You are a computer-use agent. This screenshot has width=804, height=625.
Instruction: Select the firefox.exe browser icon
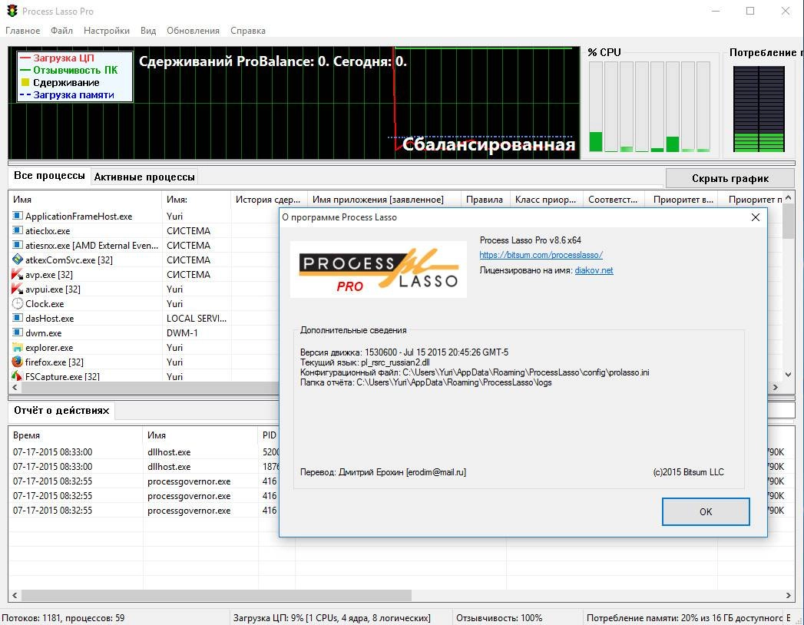coord(18,362)
